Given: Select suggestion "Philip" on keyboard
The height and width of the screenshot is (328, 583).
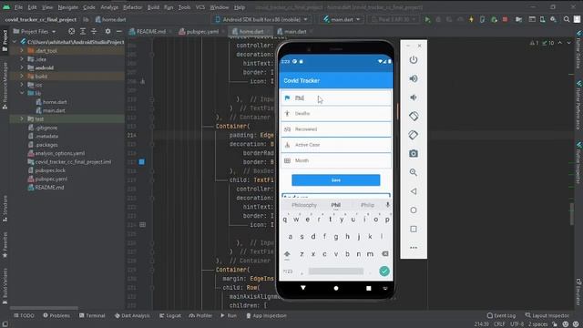Looking at the screenshot, I should click(367, 205).
